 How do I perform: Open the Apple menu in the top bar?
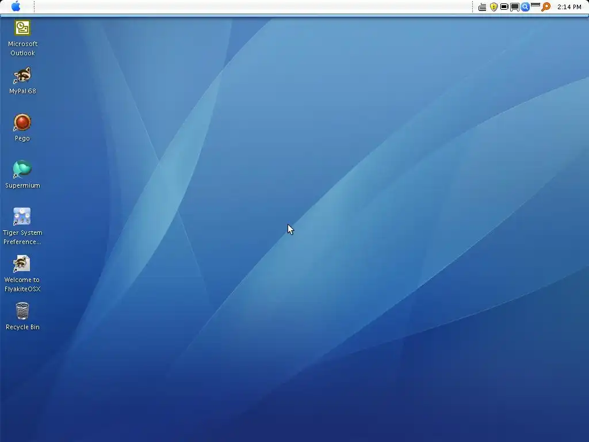[16, 6]
